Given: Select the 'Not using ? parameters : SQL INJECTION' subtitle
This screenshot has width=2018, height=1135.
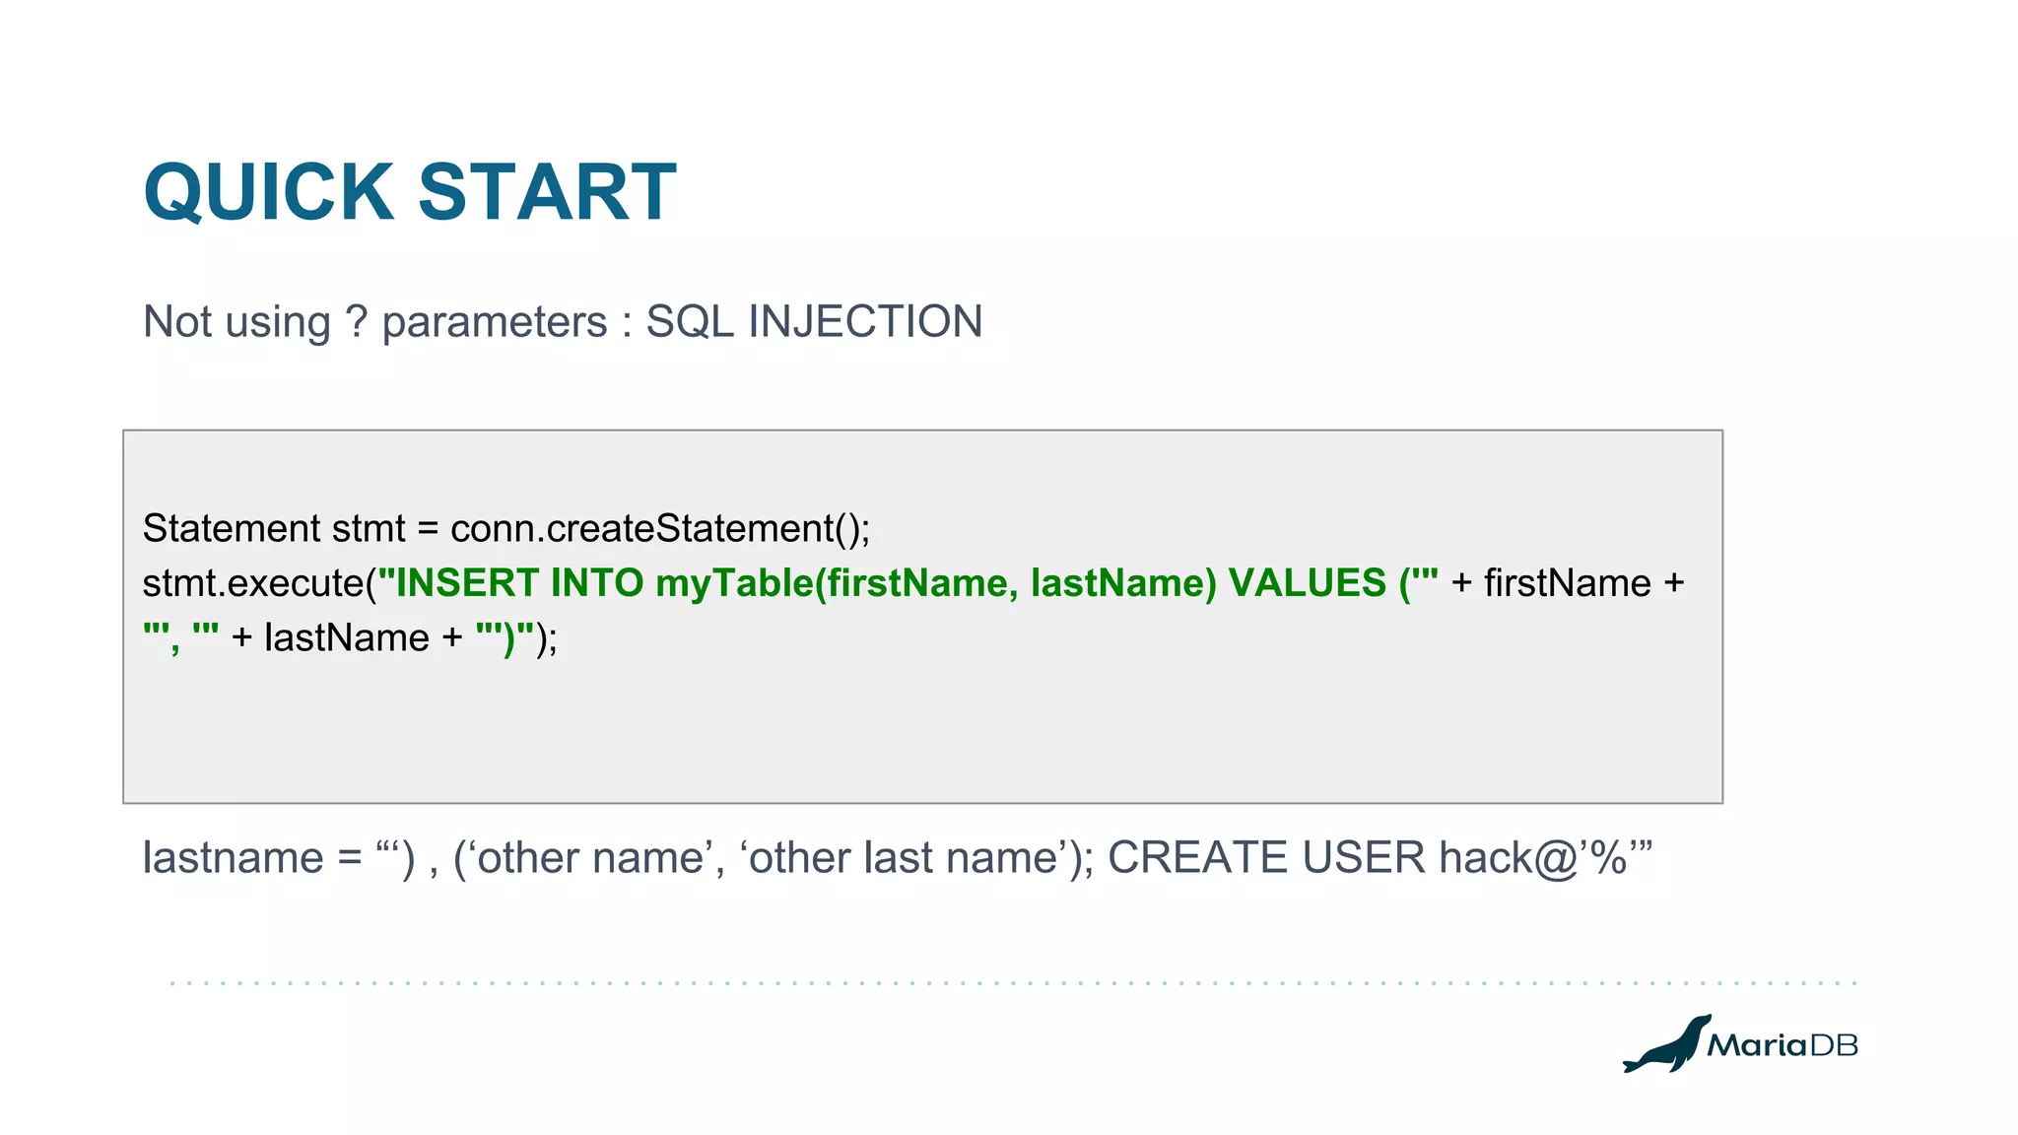Looking at the screenshot, I should point(563,322).
